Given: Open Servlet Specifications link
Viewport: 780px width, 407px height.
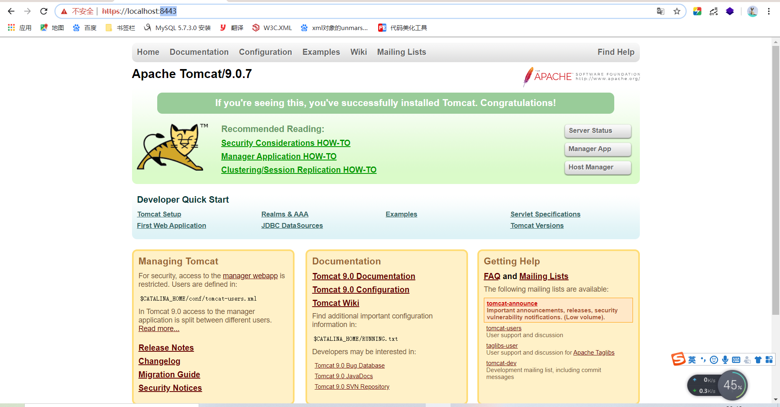Looking at the screenshot, I should coord(545,214).
